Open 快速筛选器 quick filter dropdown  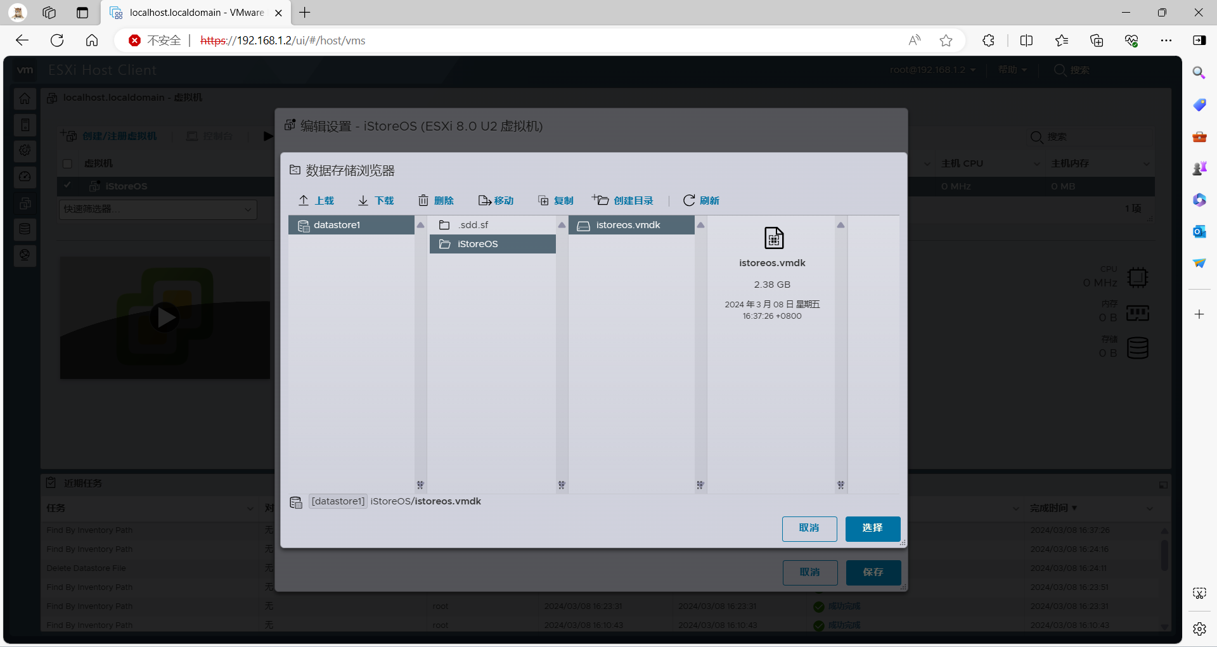[158, 209]
